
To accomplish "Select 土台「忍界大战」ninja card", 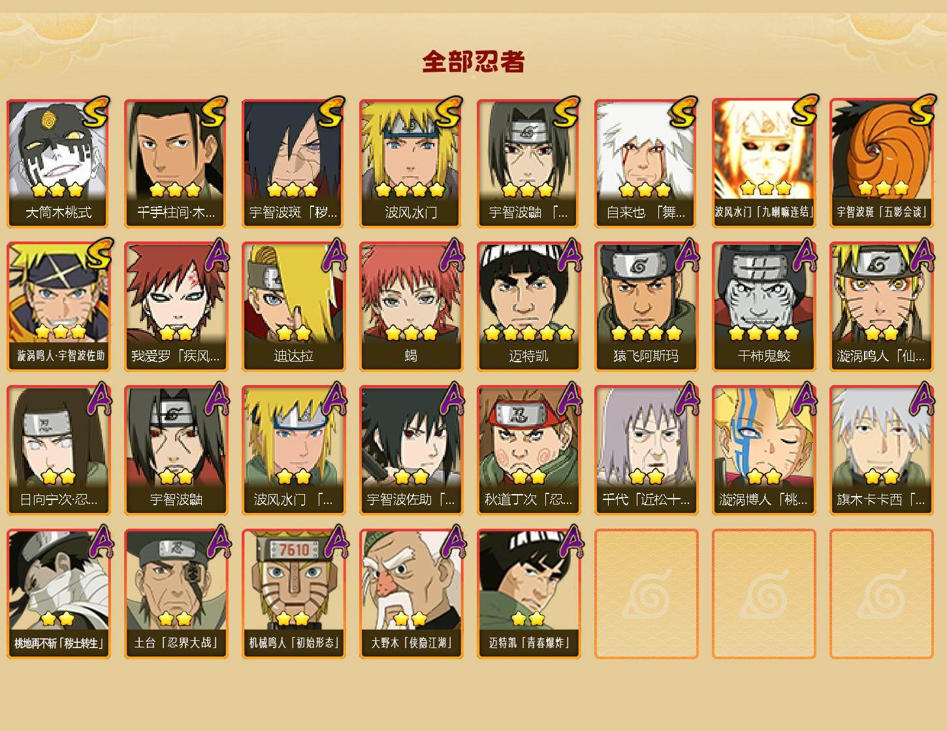I will (x=176, y=594).
